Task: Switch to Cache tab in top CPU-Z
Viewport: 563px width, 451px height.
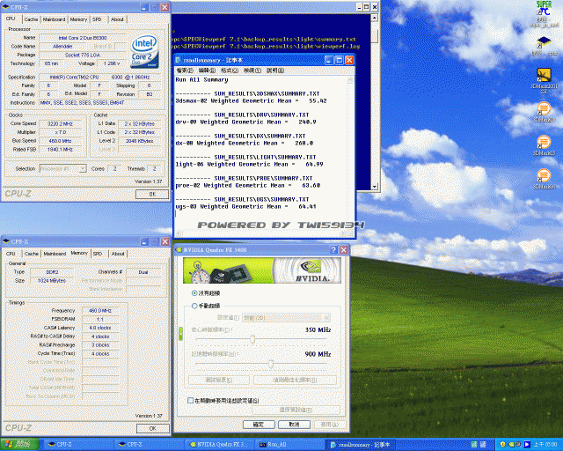Action: click(x=32, y=19)
